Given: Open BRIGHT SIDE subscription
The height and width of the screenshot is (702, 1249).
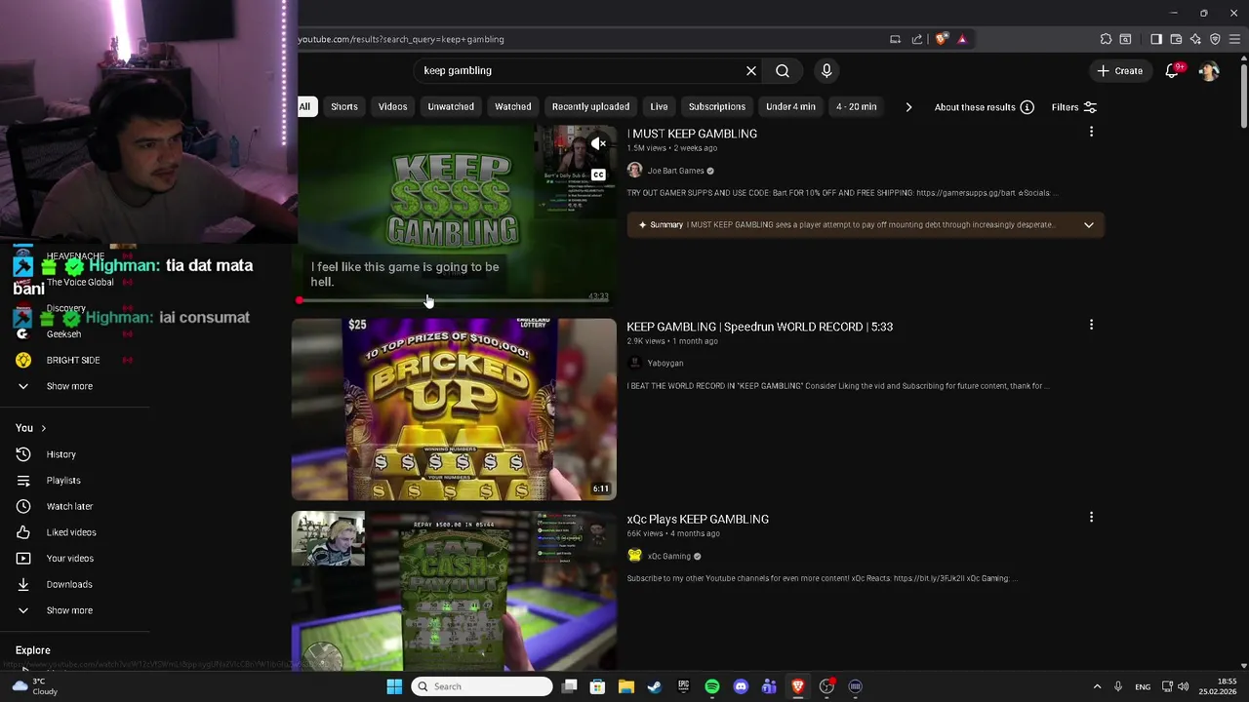Looking at the screenshot, I should [73, 360].
